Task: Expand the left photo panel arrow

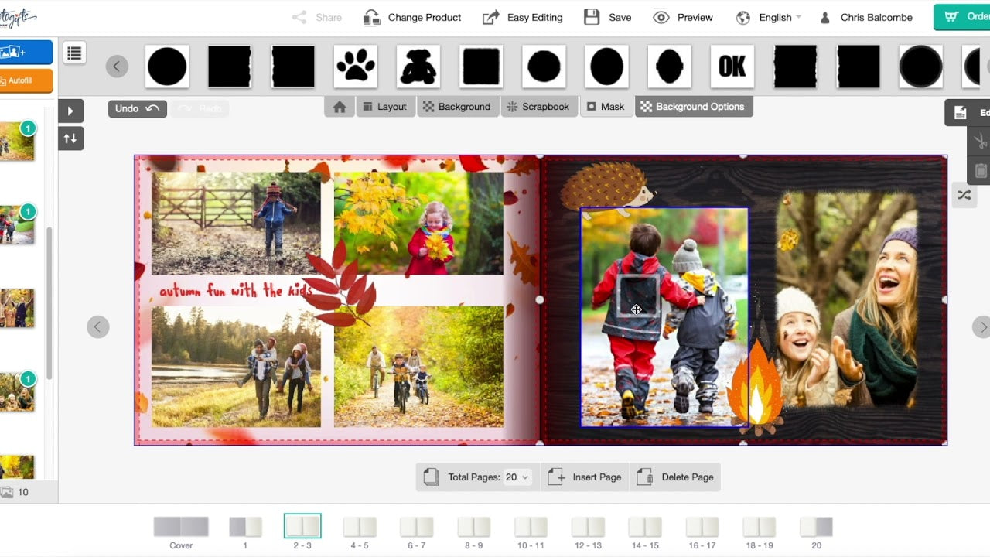Action: point(70,111)
